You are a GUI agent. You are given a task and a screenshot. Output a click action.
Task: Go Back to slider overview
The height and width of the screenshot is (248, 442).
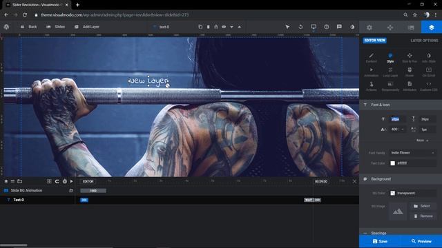pos(29,27)
